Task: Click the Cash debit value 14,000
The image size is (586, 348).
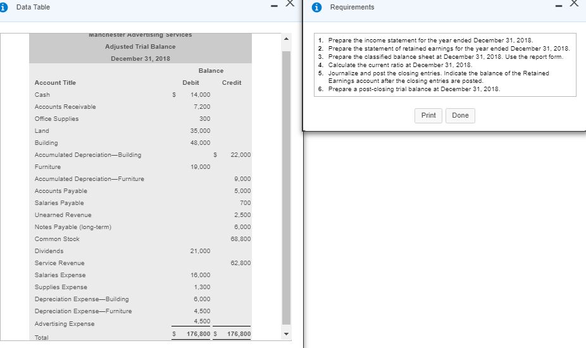Action: [x=201, y=95]
